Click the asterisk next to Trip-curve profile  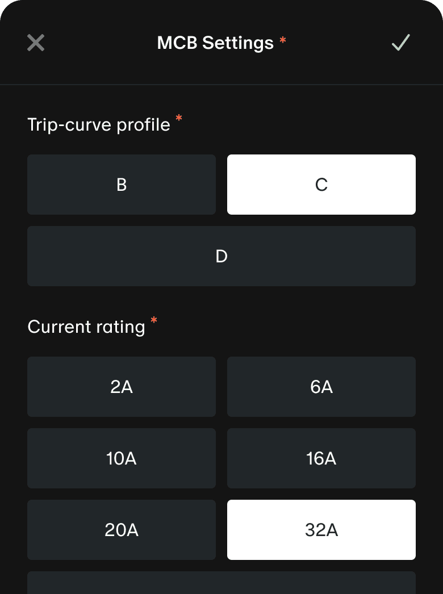coord(179,119)
